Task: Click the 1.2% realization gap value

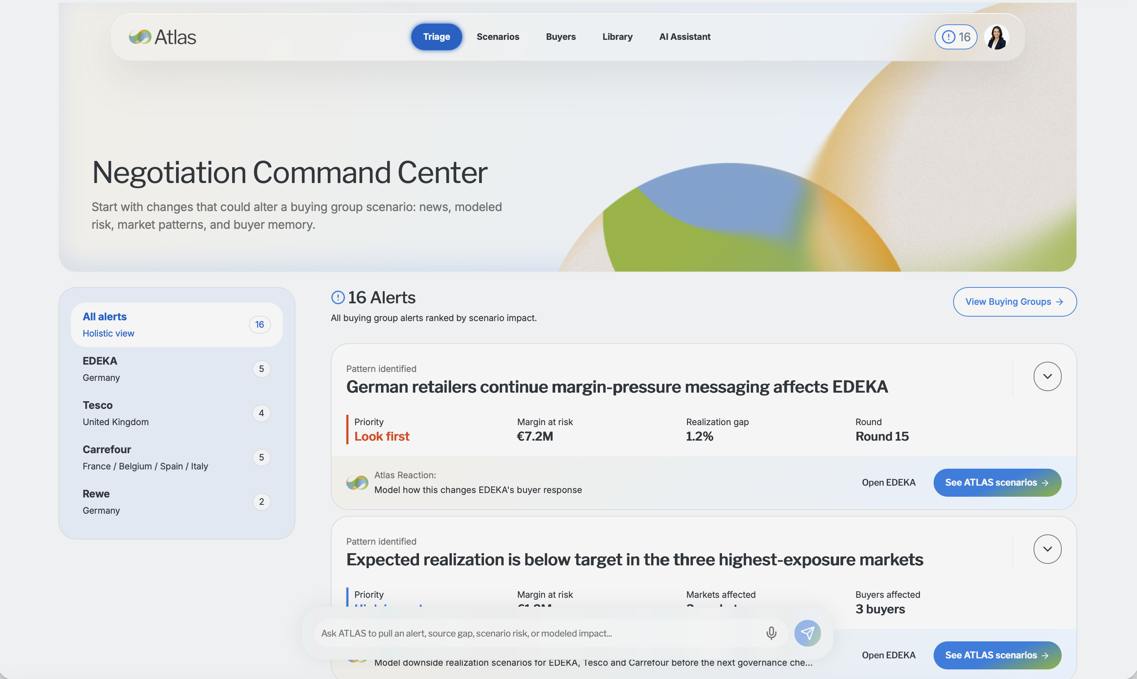Action: pos(700,437)
